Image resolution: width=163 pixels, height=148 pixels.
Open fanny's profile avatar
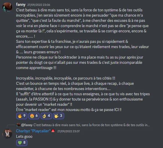coord(7,7)
